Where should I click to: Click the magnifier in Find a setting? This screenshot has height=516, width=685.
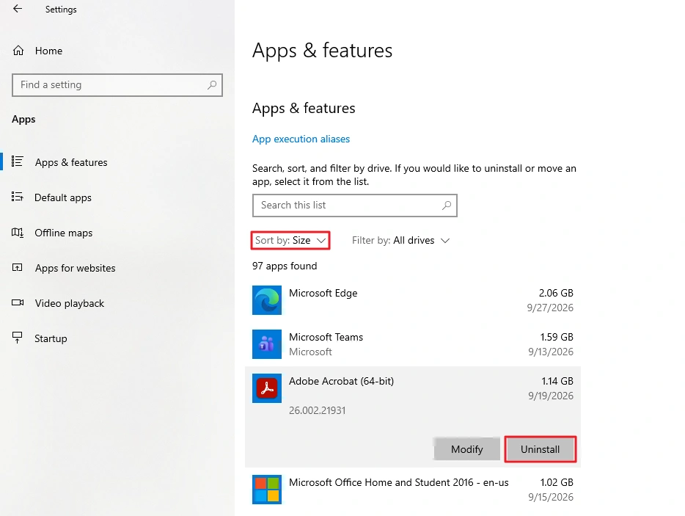coord(212,85)
